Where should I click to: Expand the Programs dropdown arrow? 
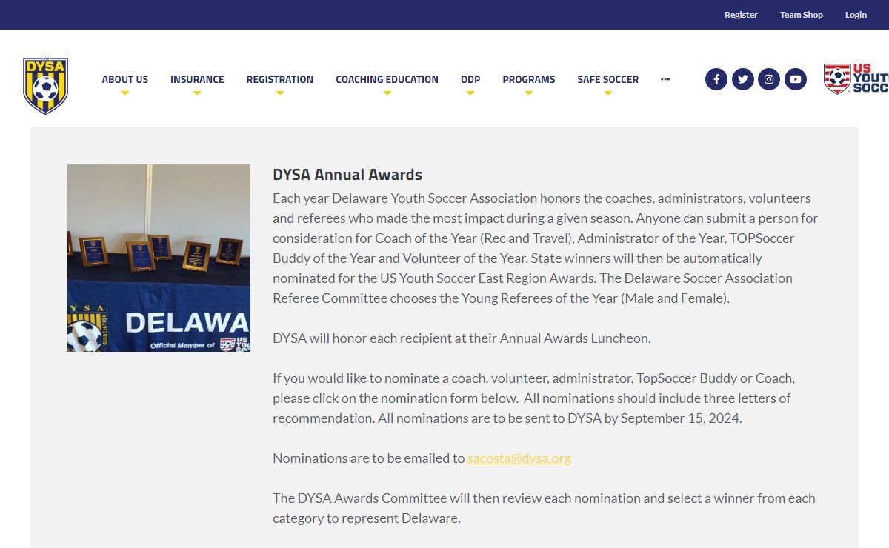529,93
